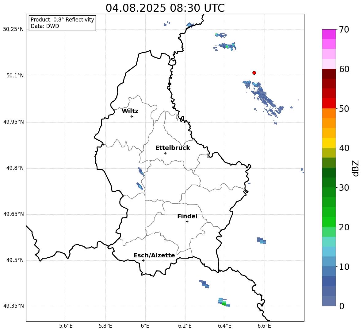Click the 6.4°E longitude label
This screenshot has height=332, width=363.
224,326
